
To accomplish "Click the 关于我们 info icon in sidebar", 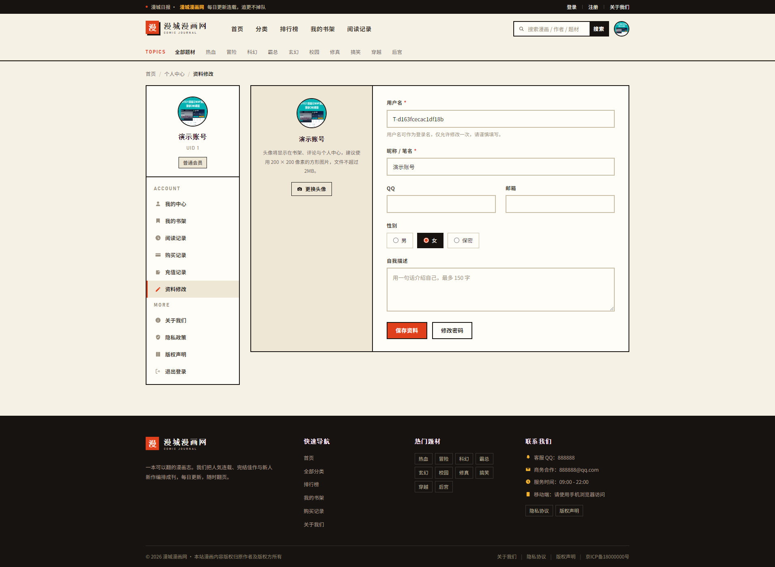I will pos(158,320).
